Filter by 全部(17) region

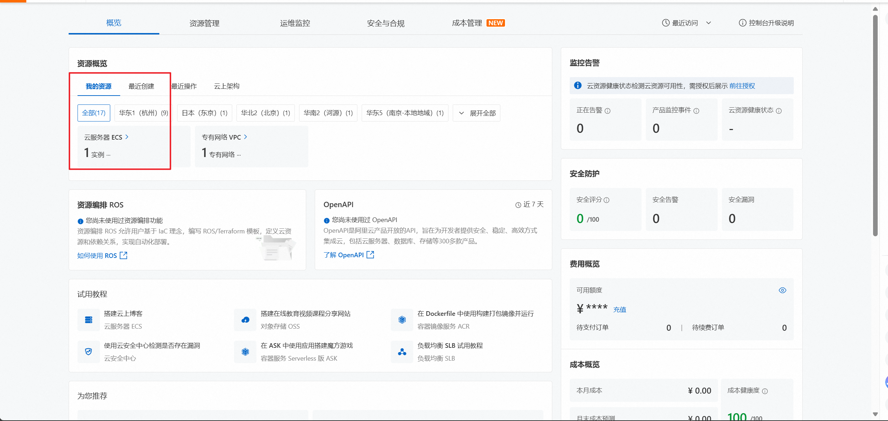[x=94, y=113]
